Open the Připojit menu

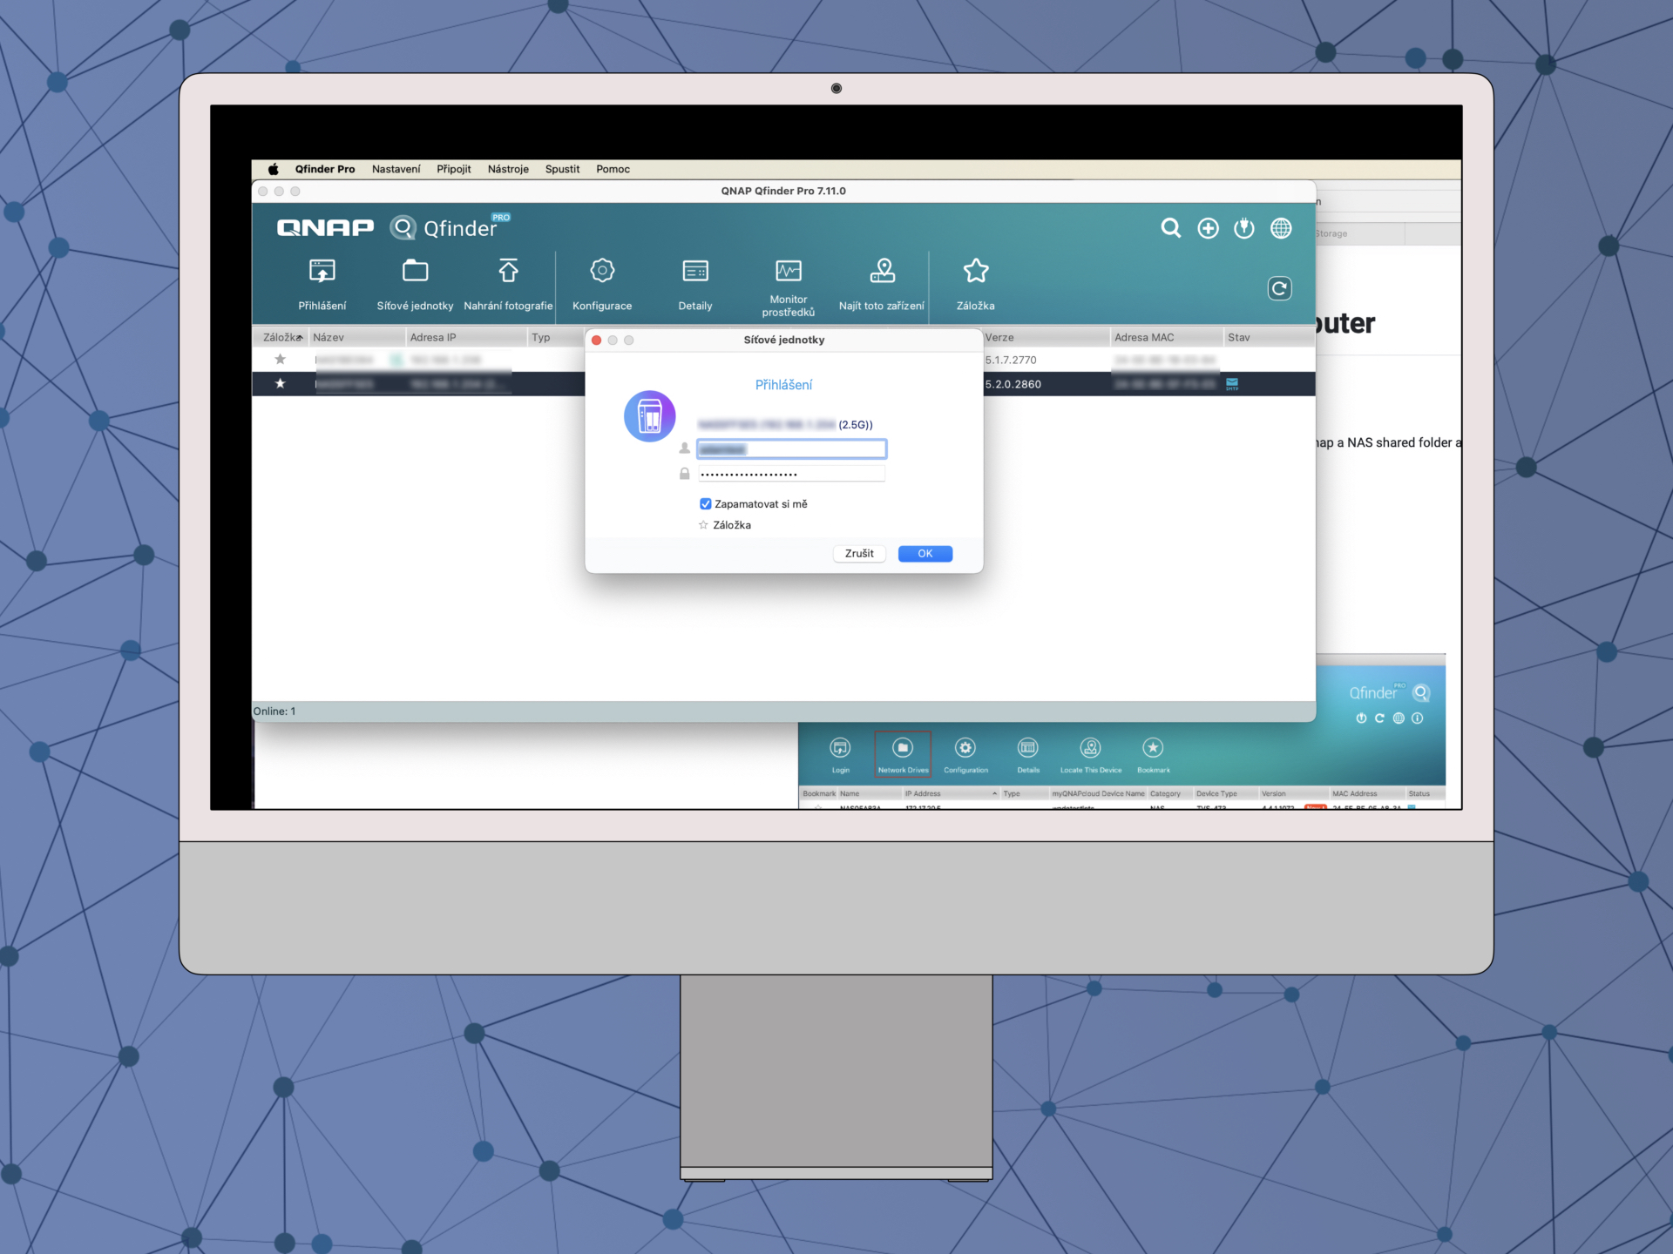(x=453, y=169)
